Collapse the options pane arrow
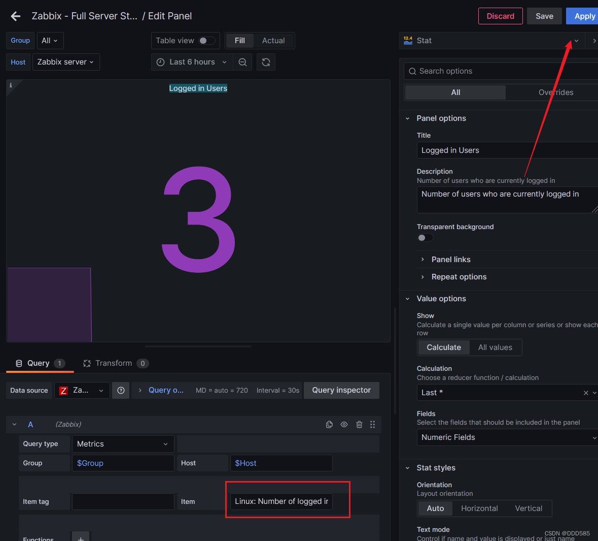 click(x=594, y=41)
